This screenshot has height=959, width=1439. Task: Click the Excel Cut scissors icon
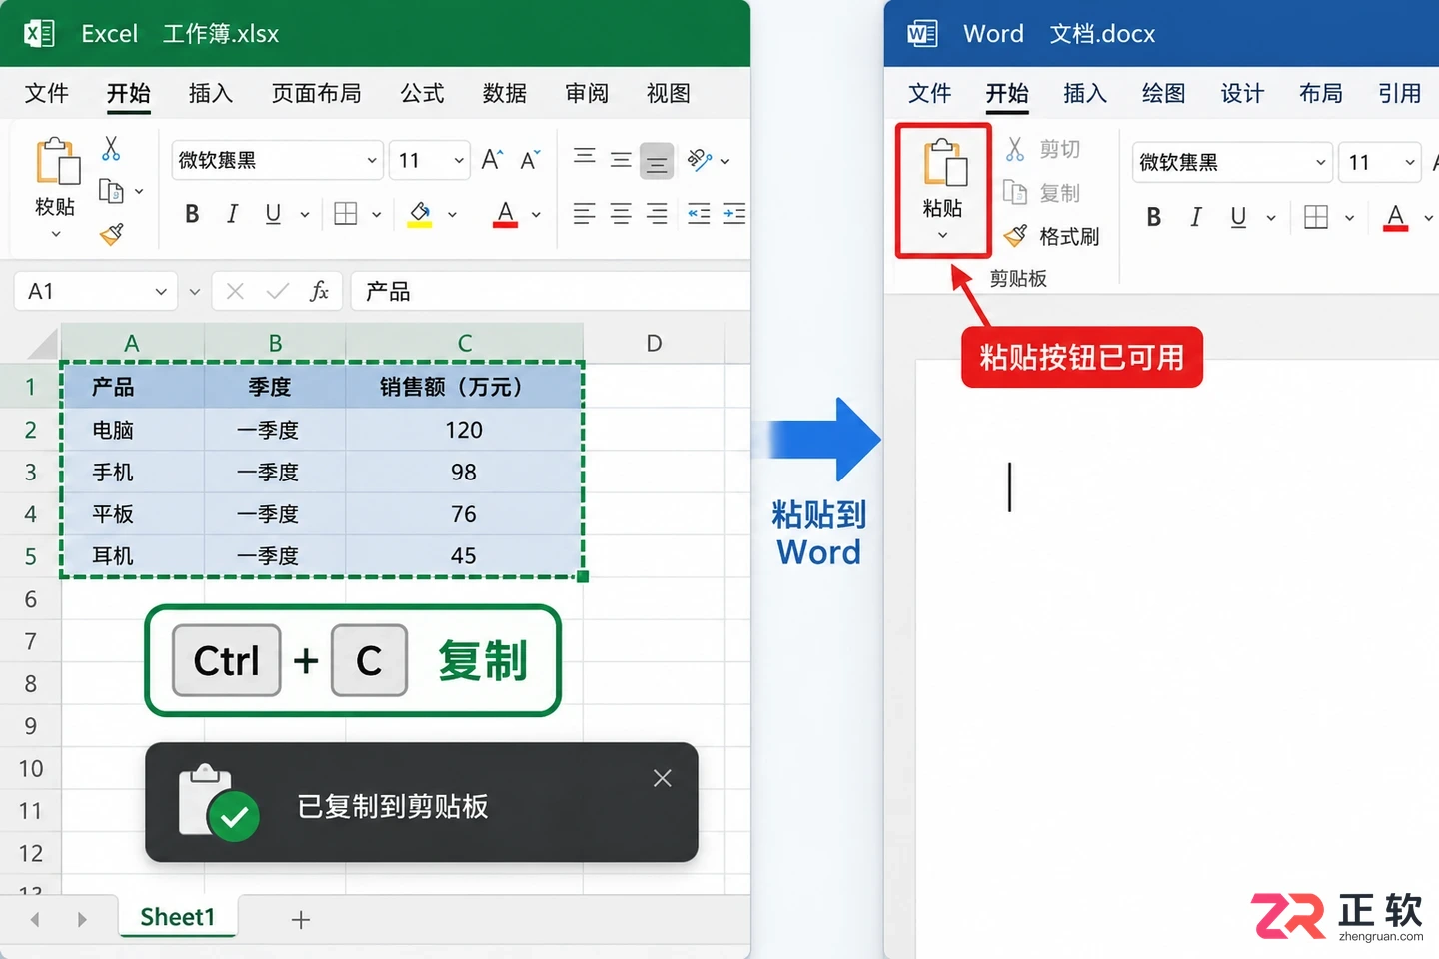(x=111, y=149)
